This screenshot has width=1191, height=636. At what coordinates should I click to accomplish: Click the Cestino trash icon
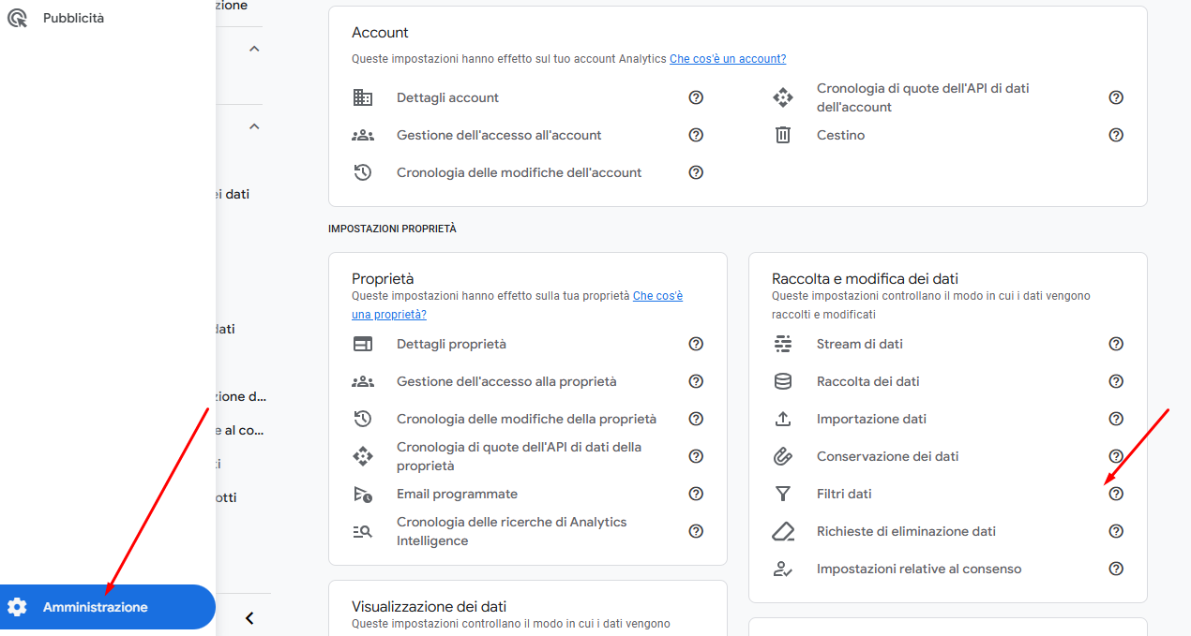coord(783,135)
